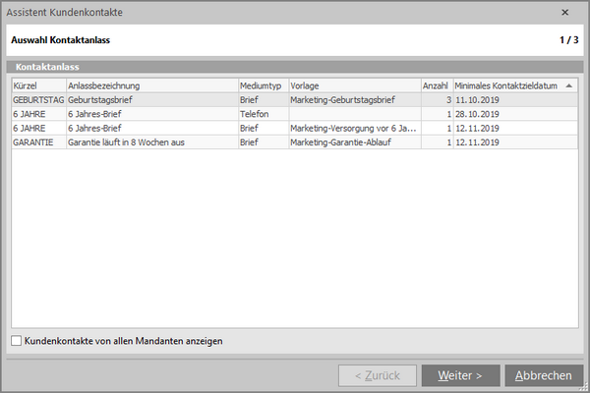Sort by Mediumtyp column header
The image size is (590, 393).
262,86
